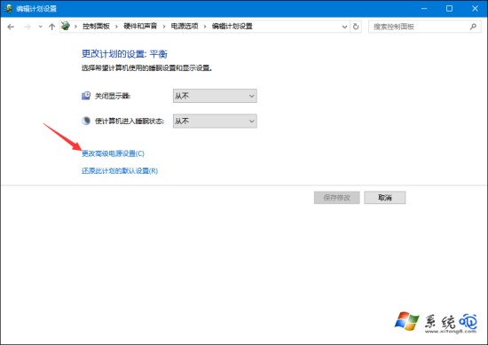Refresh the page with the refresh icon
The width and height of the screenshot is (488, 345).
tap(356, 27)
